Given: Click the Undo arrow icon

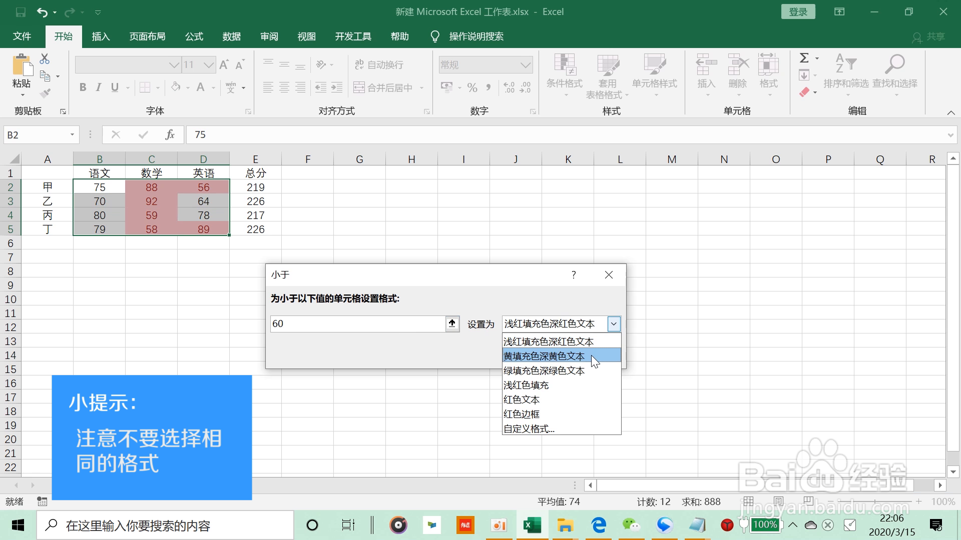Looking at the screenshot, I should (x=42, y=12).
